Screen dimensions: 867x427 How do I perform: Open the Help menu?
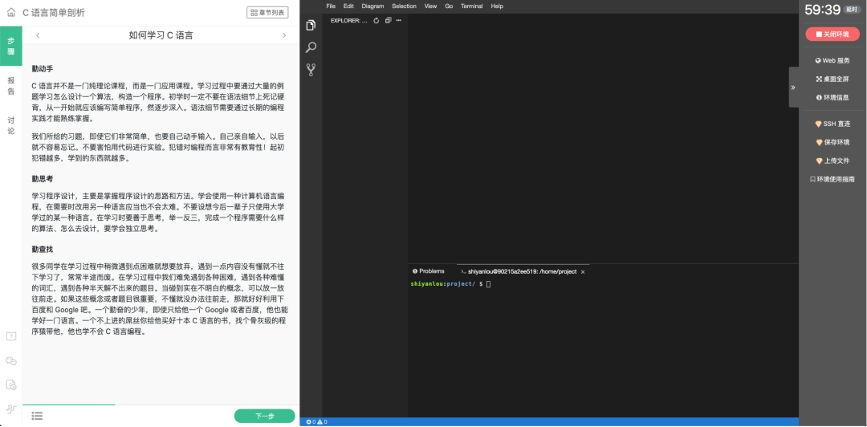pos(497,6)
